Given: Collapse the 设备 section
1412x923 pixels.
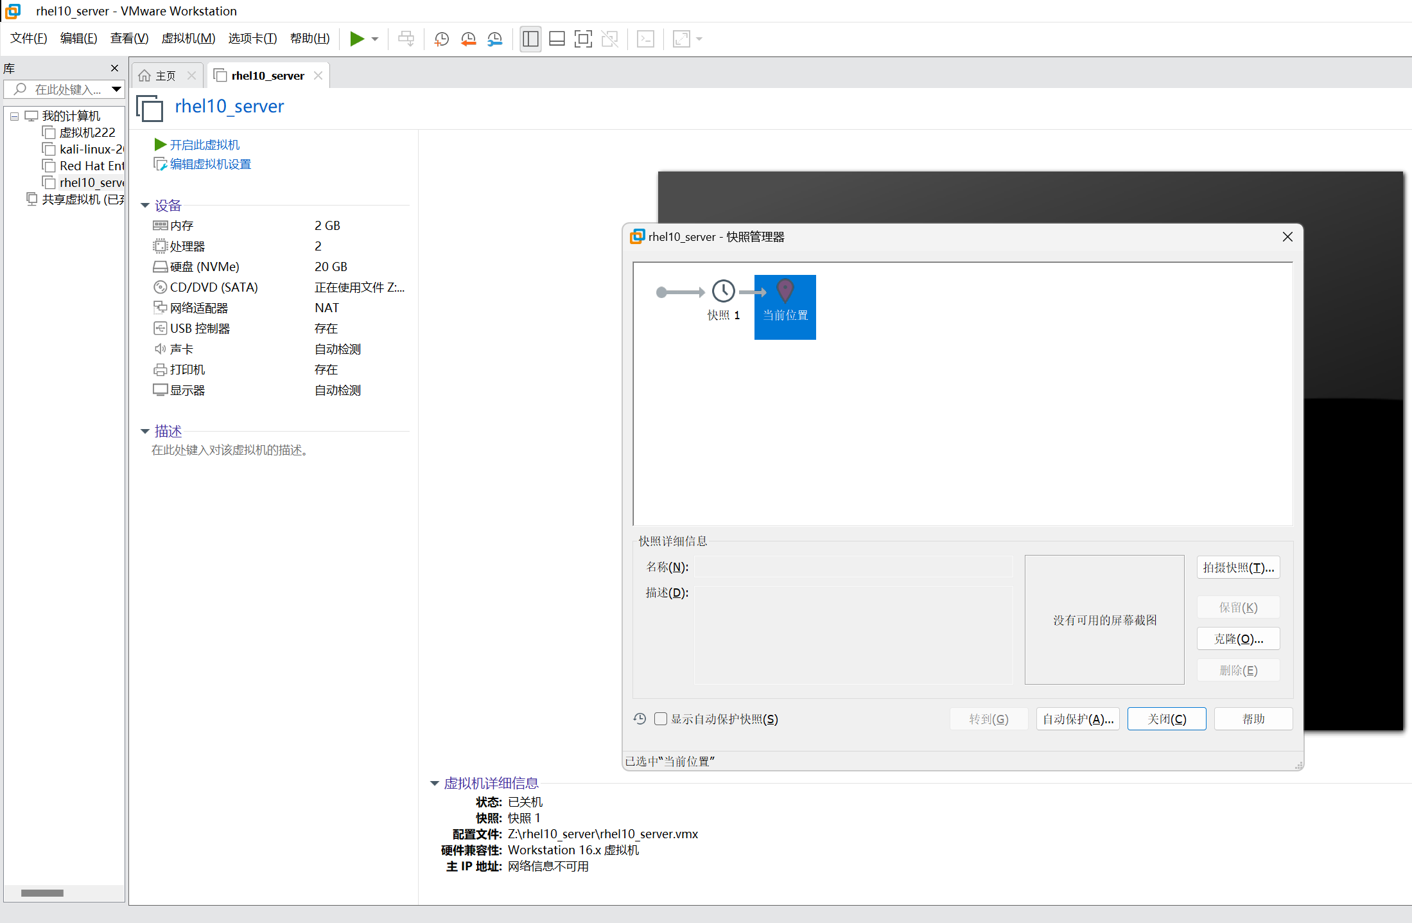Looking at the screenshot, I should pyautogui.click(x=145, y=206).
